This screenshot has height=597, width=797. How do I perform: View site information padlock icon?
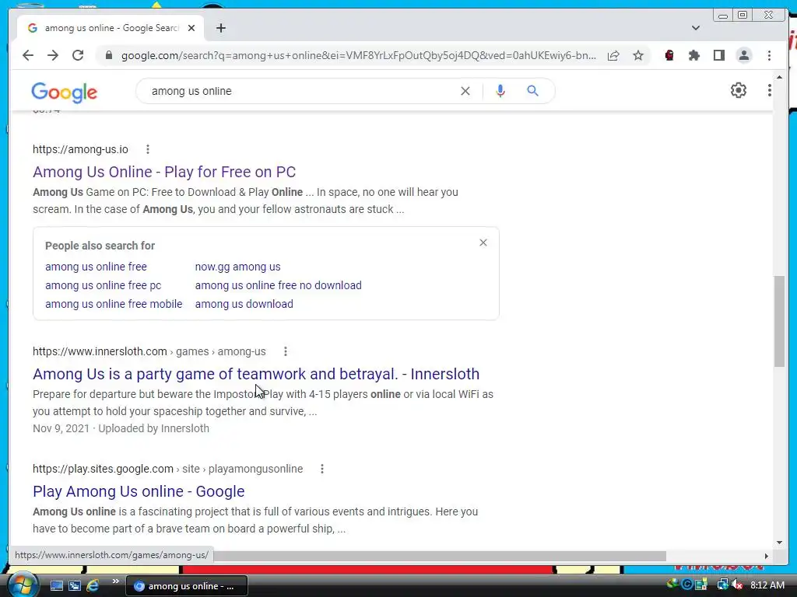click(108, 55)
